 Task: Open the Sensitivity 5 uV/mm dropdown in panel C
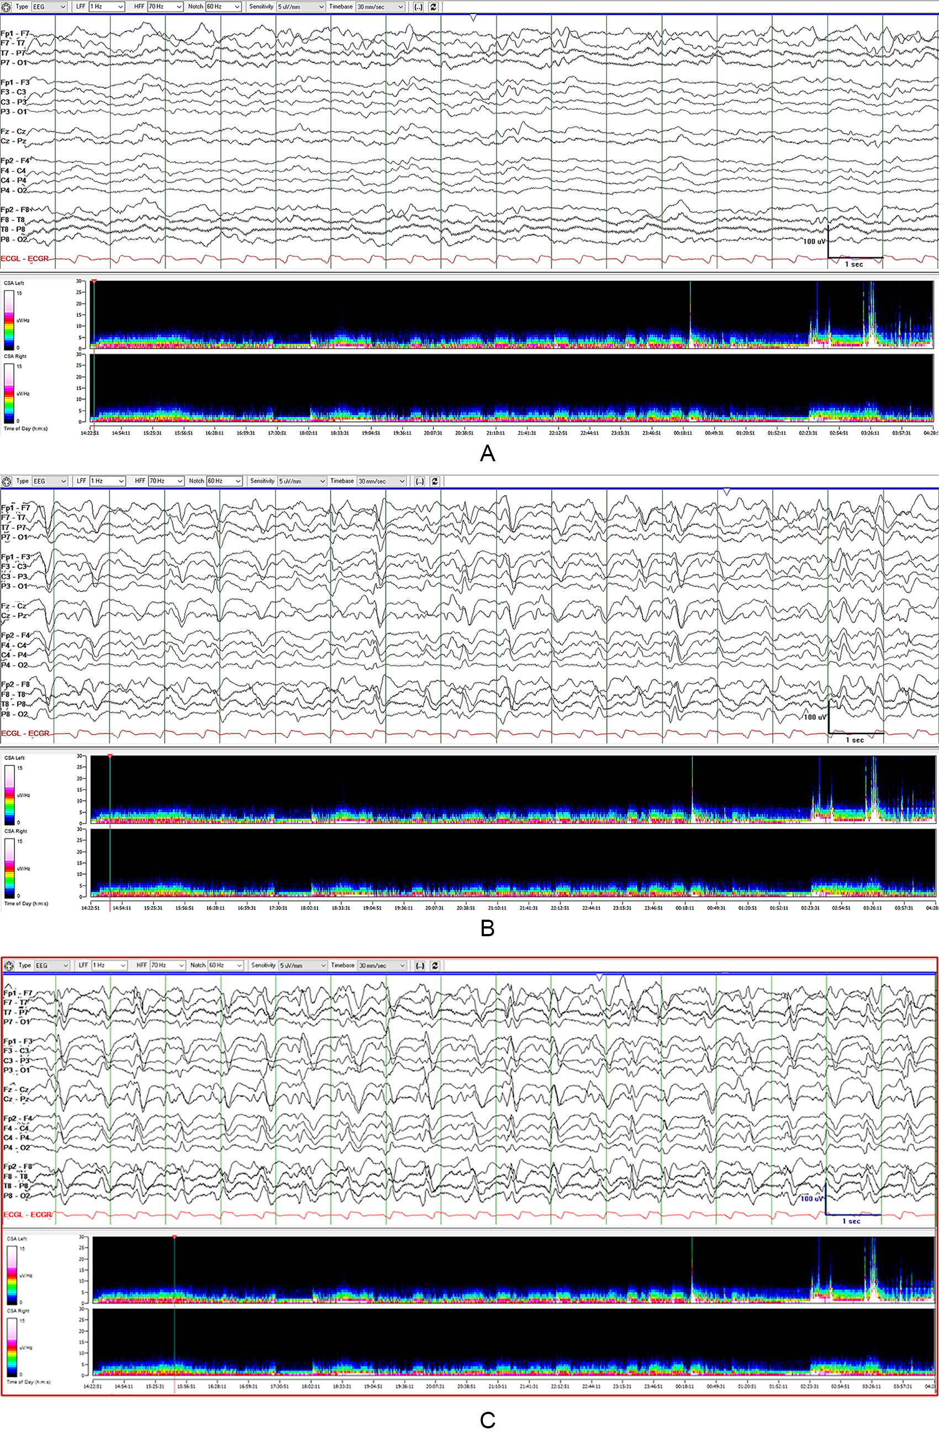pyautogui.click(x=303, y=966)
